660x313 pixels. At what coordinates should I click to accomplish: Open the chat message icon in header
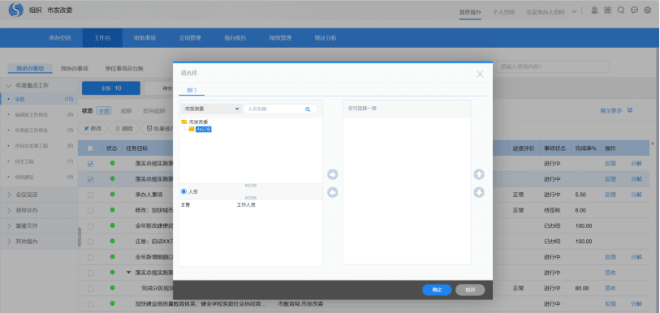point(634,11)
